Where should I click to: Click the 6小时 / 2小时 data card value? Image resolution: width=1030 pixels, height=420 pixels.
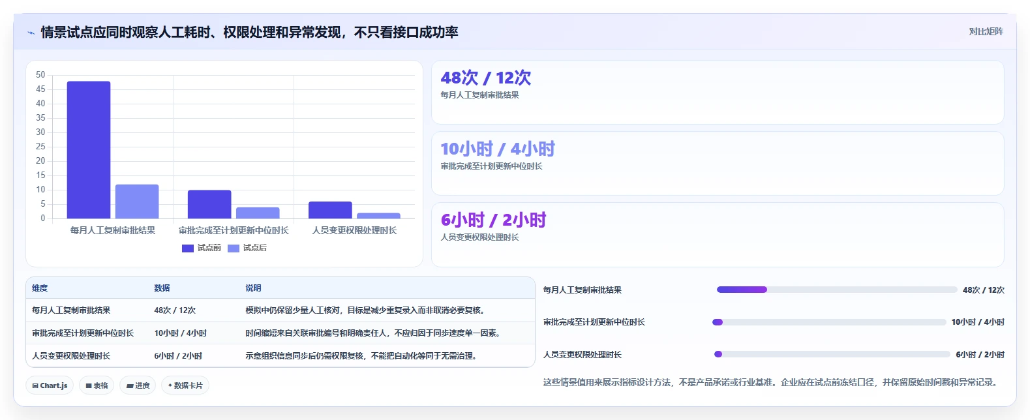pos(493,220)
